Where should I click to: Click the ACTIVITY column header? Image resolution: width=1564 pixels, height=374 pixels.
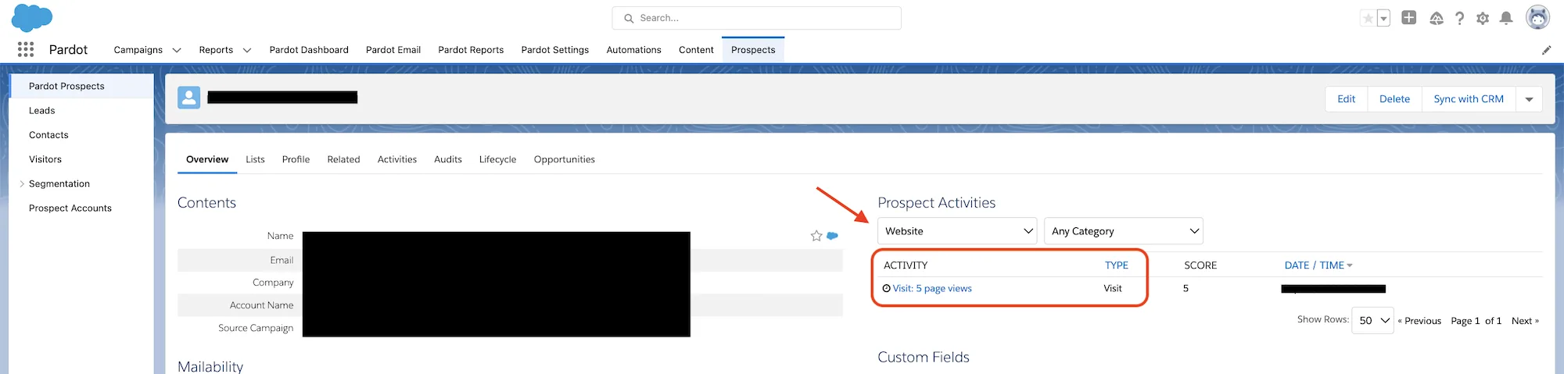906,265
